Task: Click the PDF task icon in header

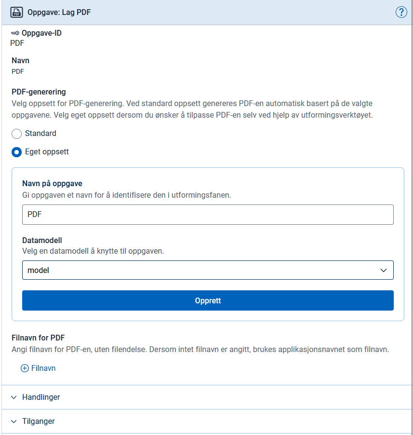Action: point(16,12)
